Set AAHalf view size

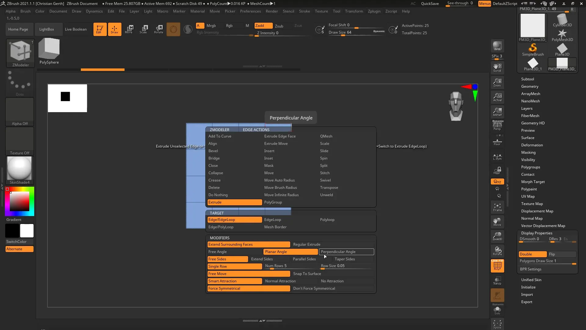[x=497, y=112]
